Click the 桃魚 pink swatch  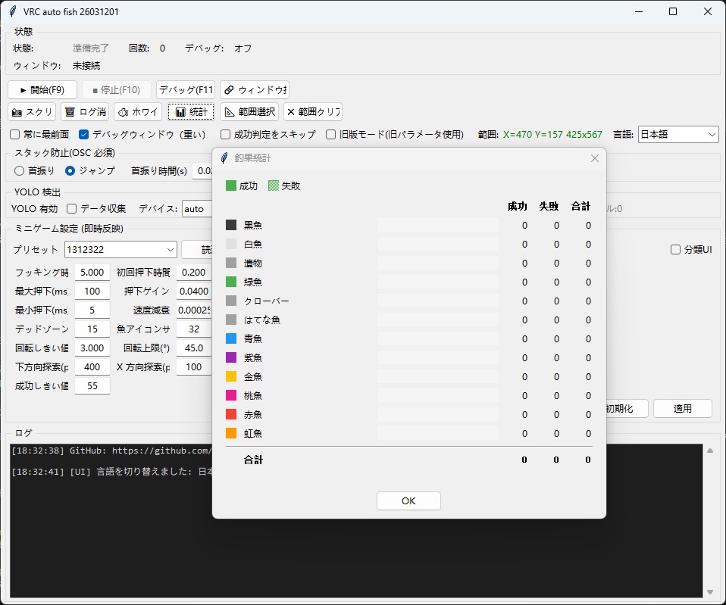(x=231, y=396)
